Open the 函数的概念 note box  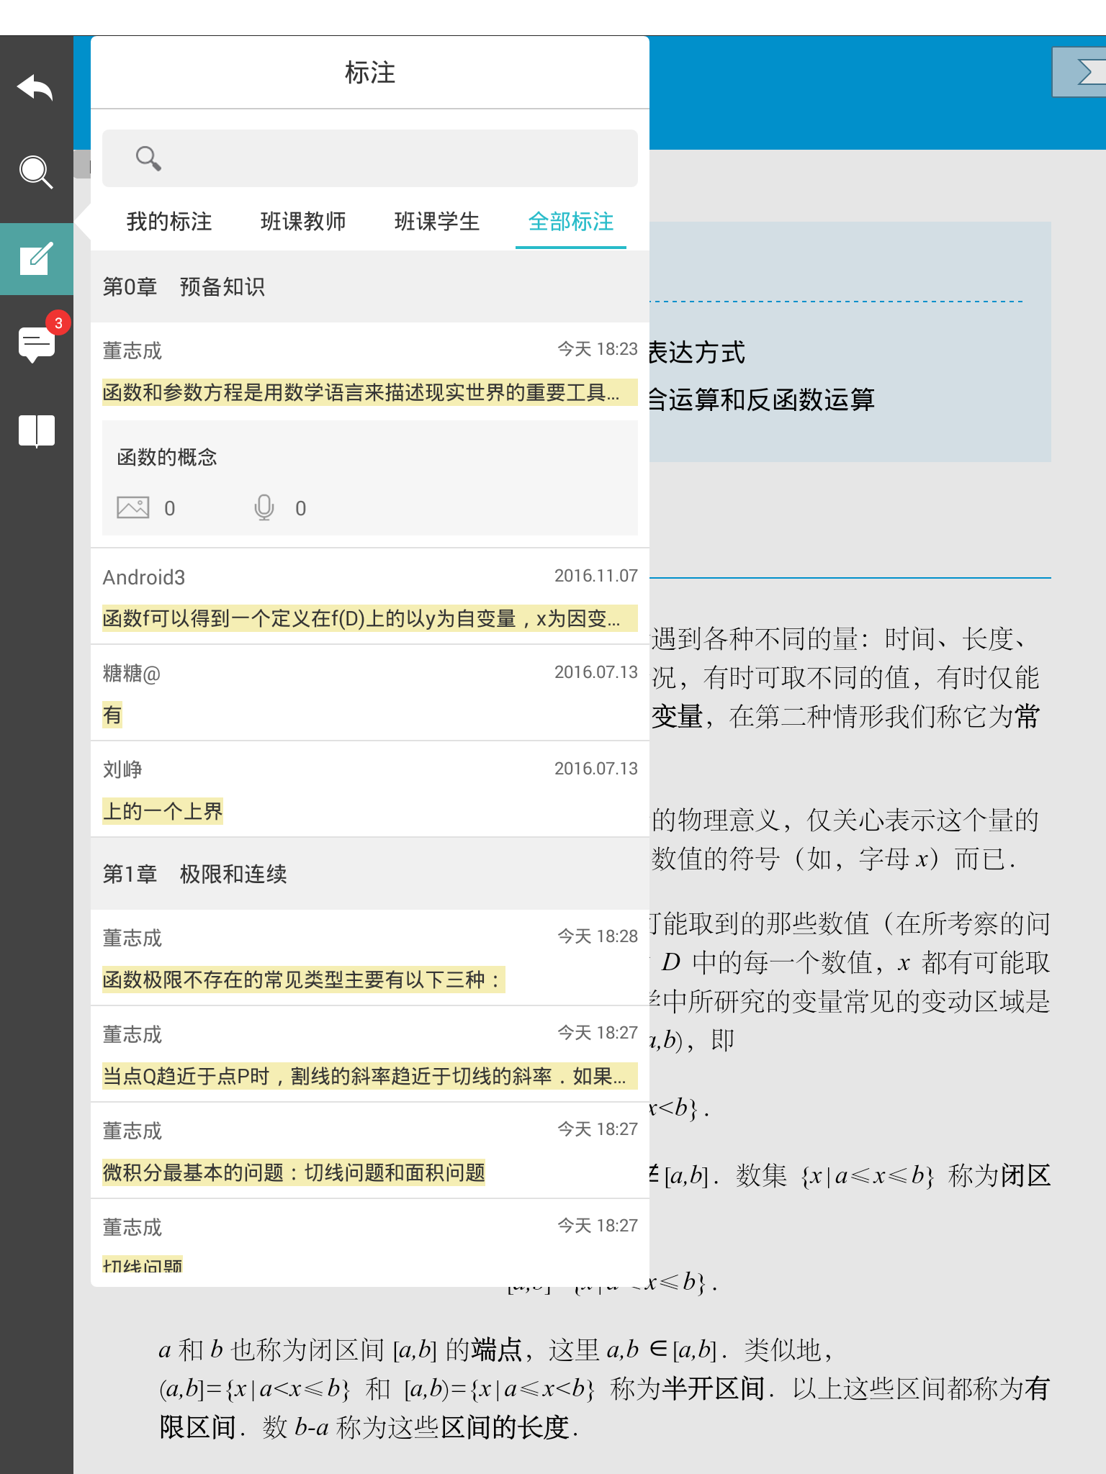369,478
